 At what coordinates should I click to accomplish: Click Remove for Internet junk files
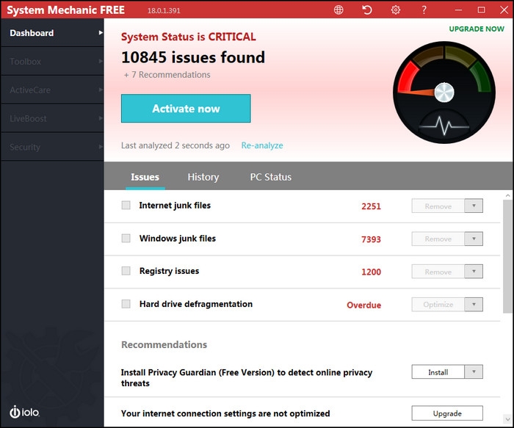[438, 206]
